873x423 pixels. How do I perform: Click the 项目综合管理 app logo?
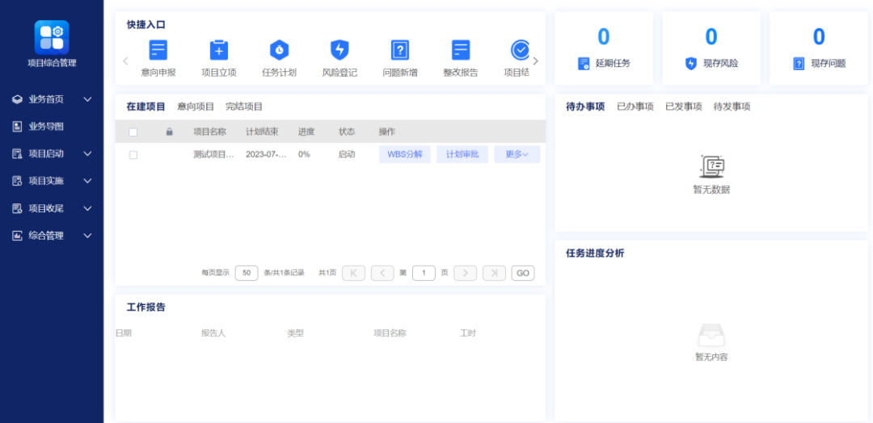coord(52,37)
